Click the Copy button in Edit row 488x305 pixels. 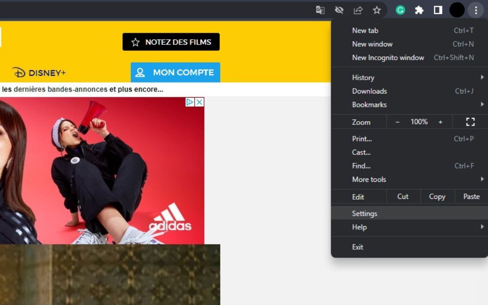437,196
